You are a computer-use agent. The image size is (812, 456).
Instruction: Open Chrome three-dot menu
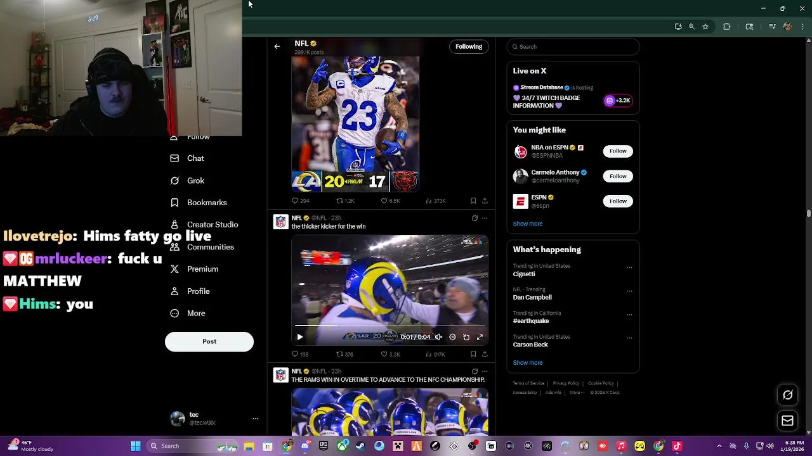[x=803, y=27]
